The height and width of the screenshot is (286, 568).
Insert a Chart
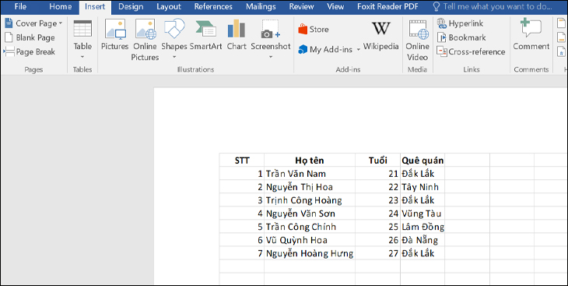pyautogui.click(x=237, y=35)
